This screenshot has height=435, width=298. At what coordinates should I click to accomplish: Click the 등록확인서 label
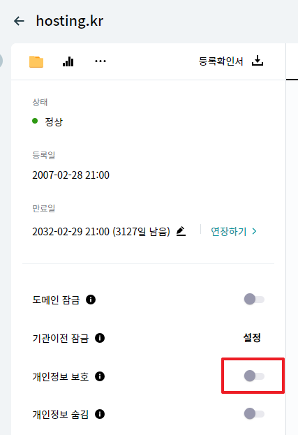point(221,61)
